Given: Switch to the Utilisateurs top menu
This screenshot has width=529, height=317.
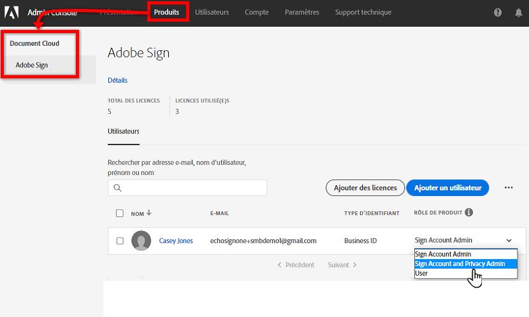Looking at the screenshot, I should pos(212,12).
